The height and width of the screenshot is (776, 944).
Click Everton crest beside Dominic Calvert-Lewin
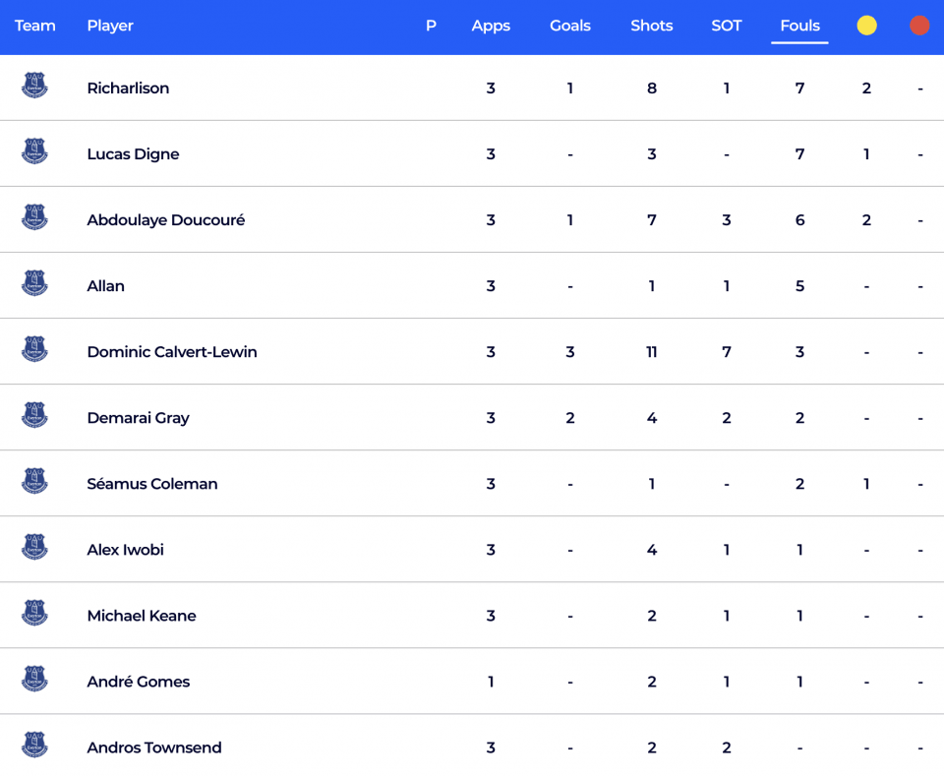(34, 349)
